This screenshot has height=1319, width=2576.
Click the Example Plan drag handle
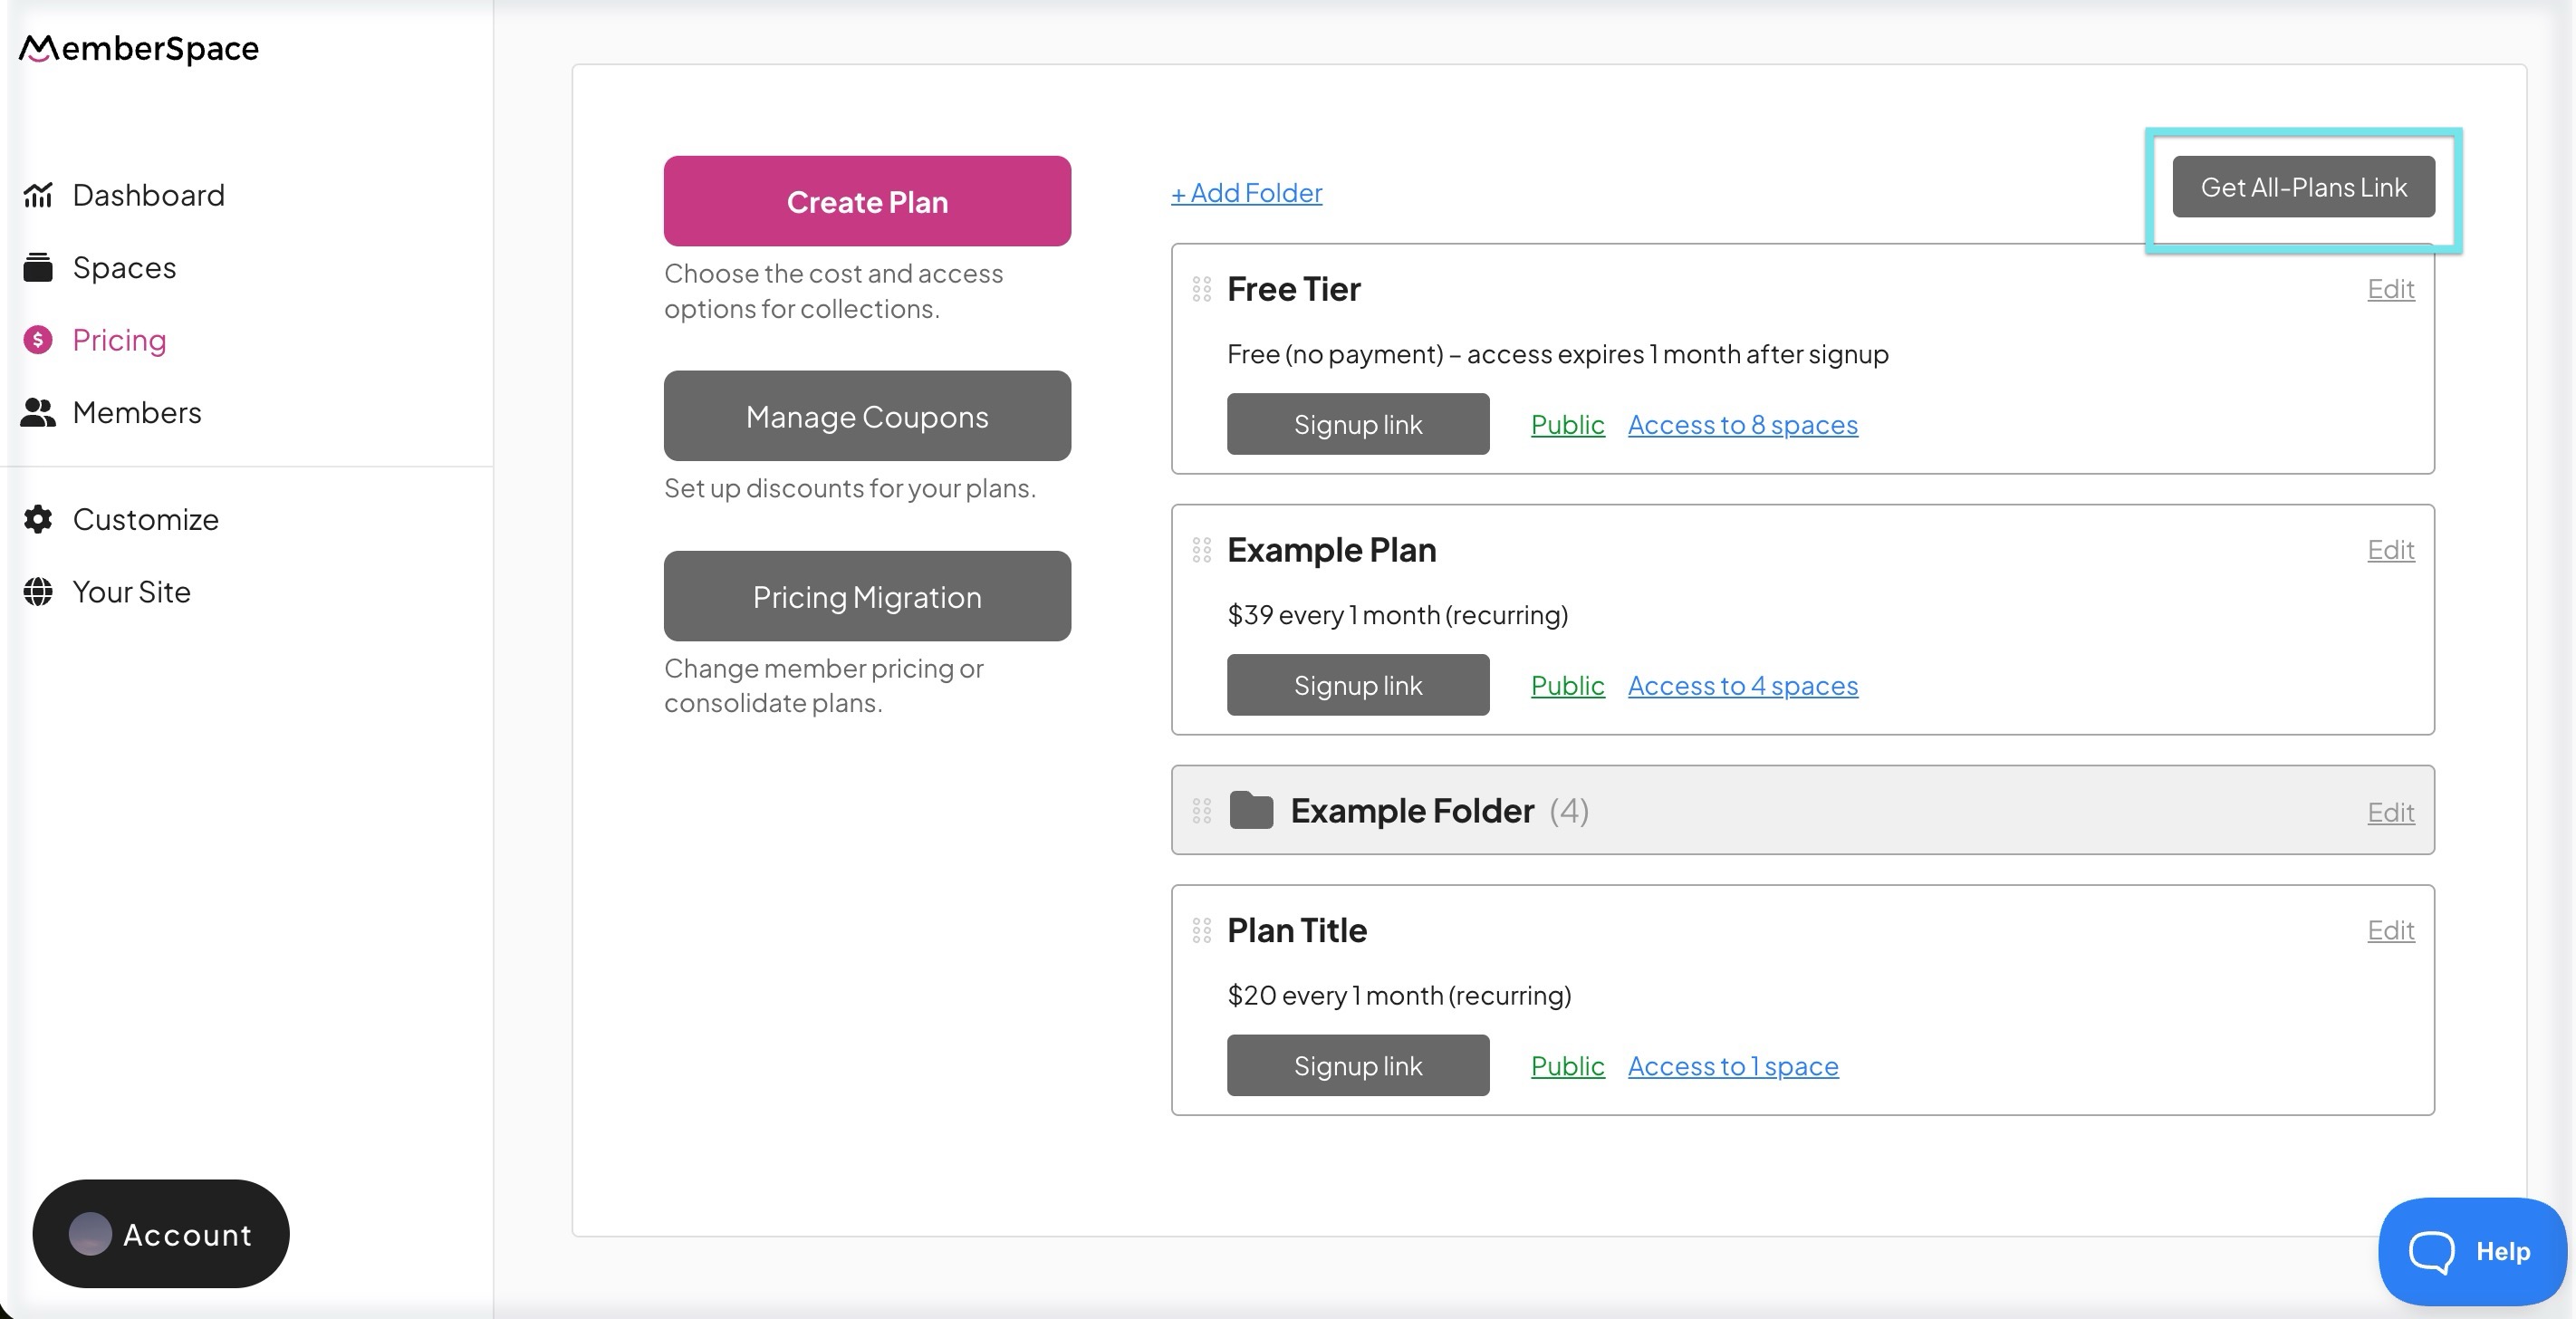pyautogui.click(x=1201, y=550)
